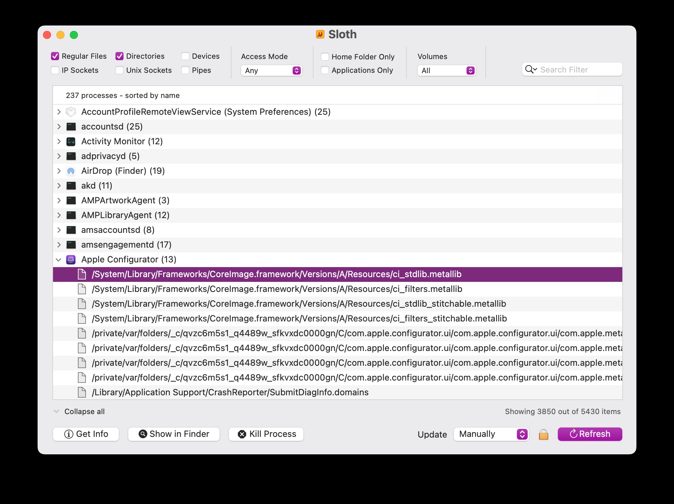Click 'Showing 3850 out of 5430 items' text
The height and width of the screenshot is (504, 674).
pos(563,411)
